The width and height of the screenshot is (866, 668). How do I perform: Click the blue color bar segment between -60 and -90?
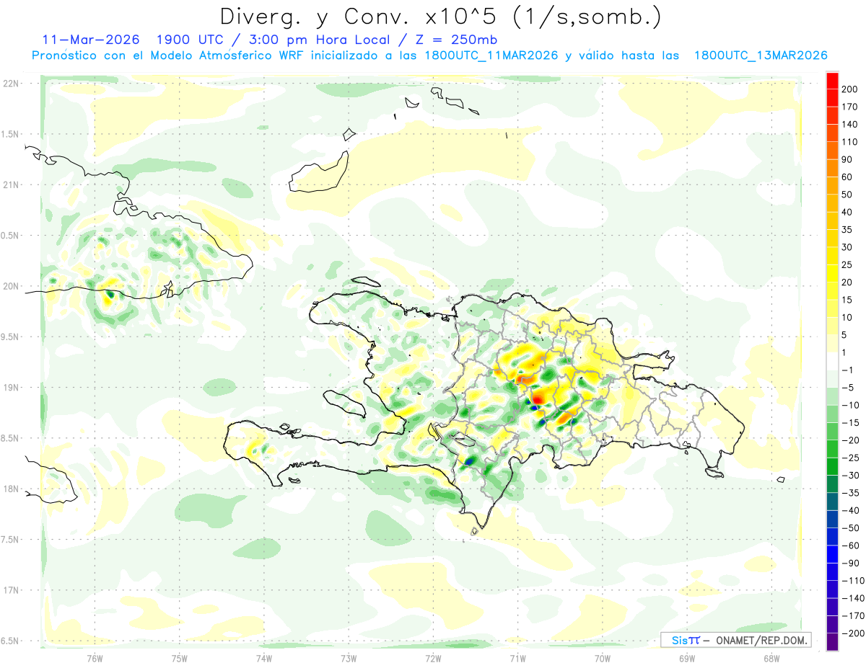pos(833,554)
